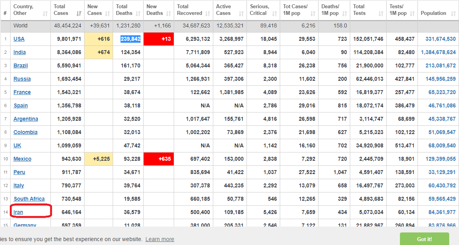
Task: Sort by Total Deaths column arrows
Action: tap(138, 13)
